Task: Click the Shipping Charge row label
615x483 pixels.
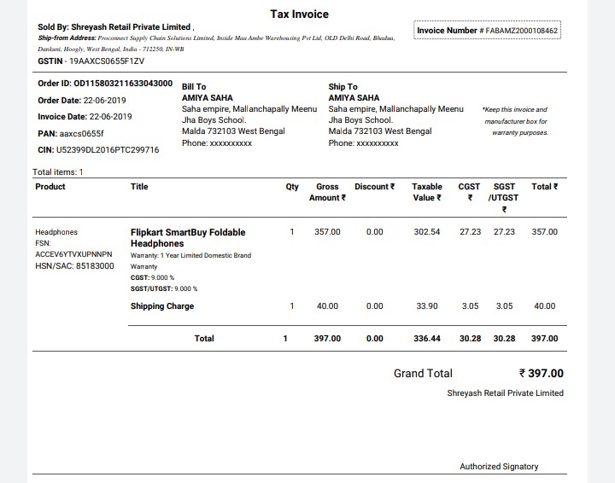Action: point(162,306)
